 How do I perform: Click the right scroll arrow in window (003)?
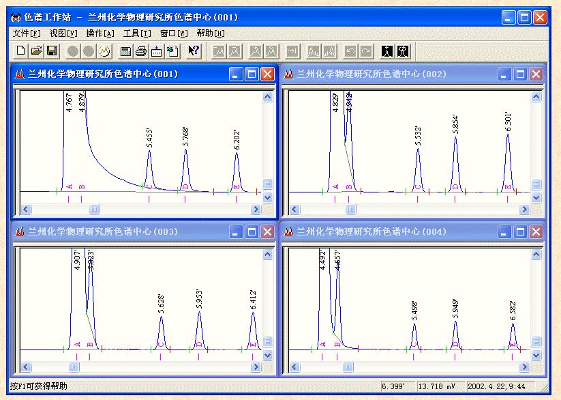pyautogui.click(x=256, y=367)
